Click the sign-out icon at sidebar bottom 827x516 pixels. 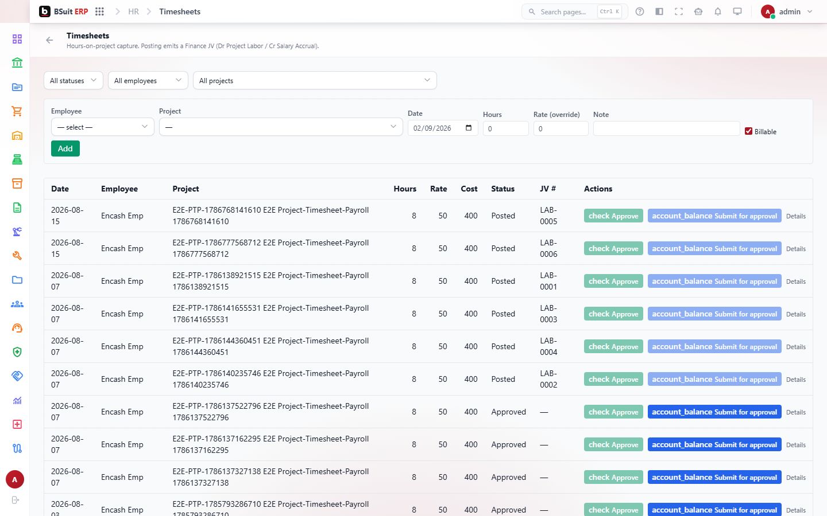coord(16,500)
